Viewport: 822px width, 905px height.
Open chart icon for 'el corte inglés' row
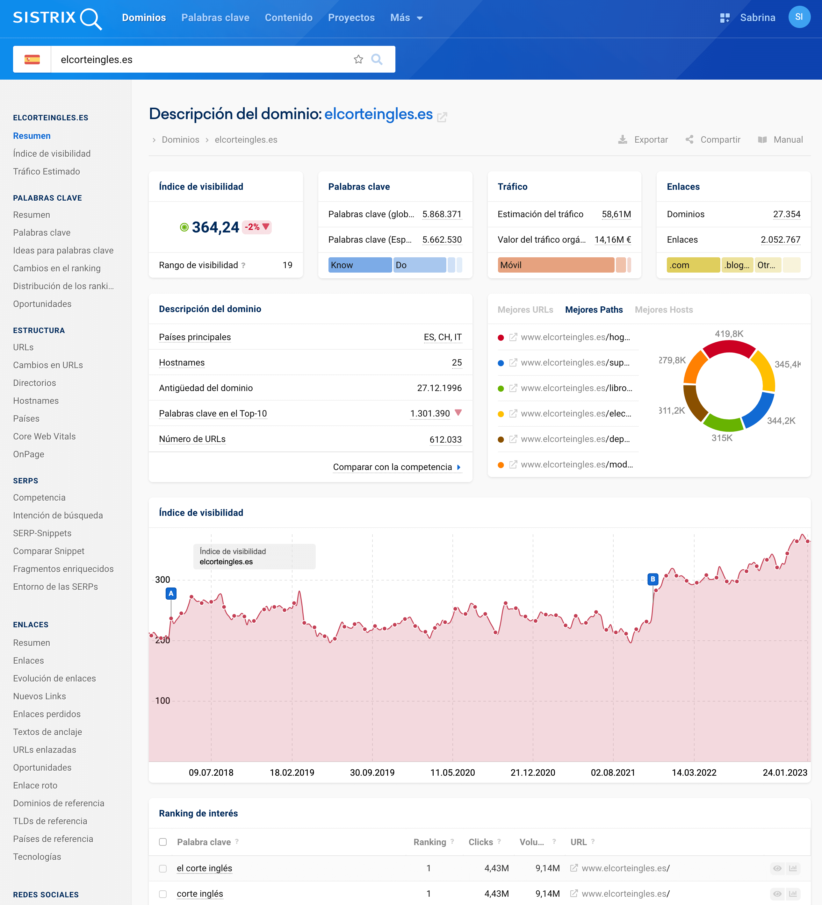click(x=793, y=868)
